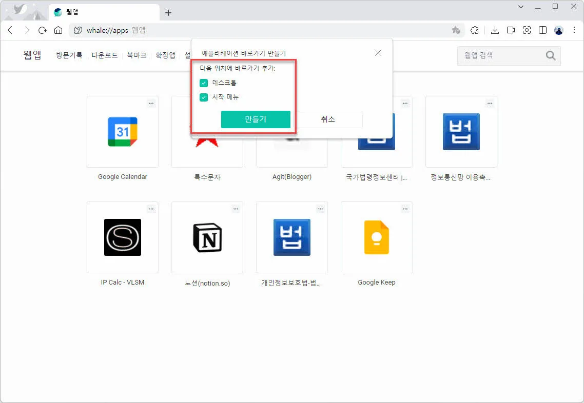Open the user profile avatar
Image resolution: width=584 pixels, height=403 pixels.
coord(559,30)
